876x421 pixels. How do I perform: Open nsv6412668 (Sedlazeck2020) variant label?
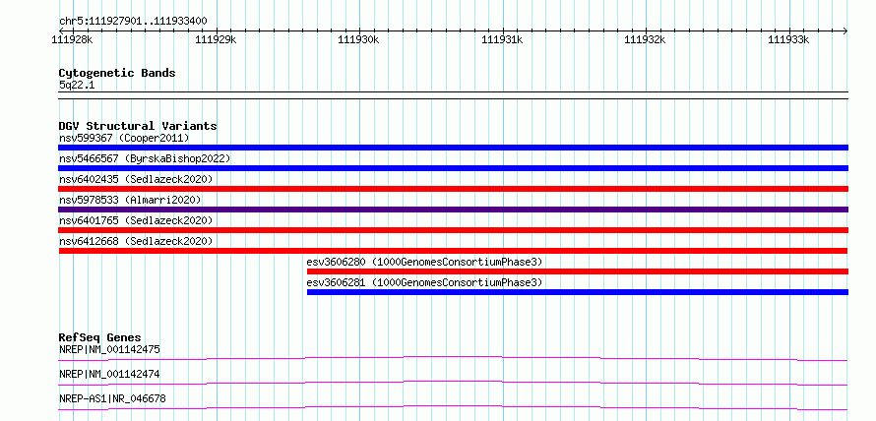pyautogui.click(x=136, y=241)
